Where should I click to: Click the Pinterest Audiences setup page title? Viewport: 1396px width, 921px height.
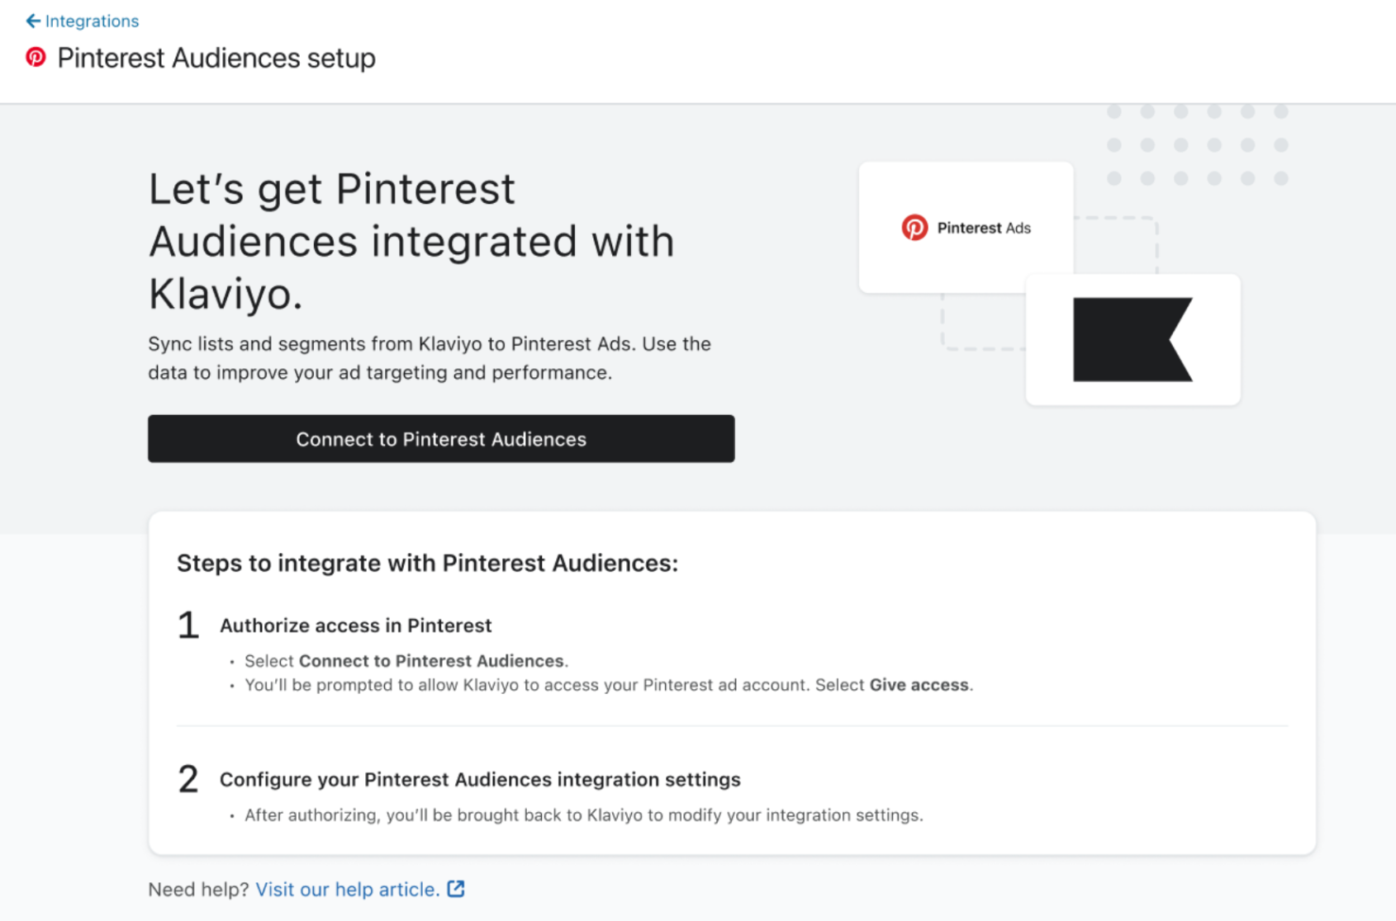coord(216,58)
